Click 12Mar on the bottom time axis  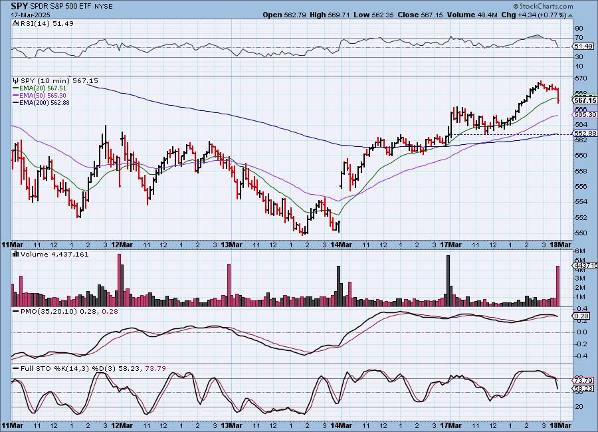[122, 425]
